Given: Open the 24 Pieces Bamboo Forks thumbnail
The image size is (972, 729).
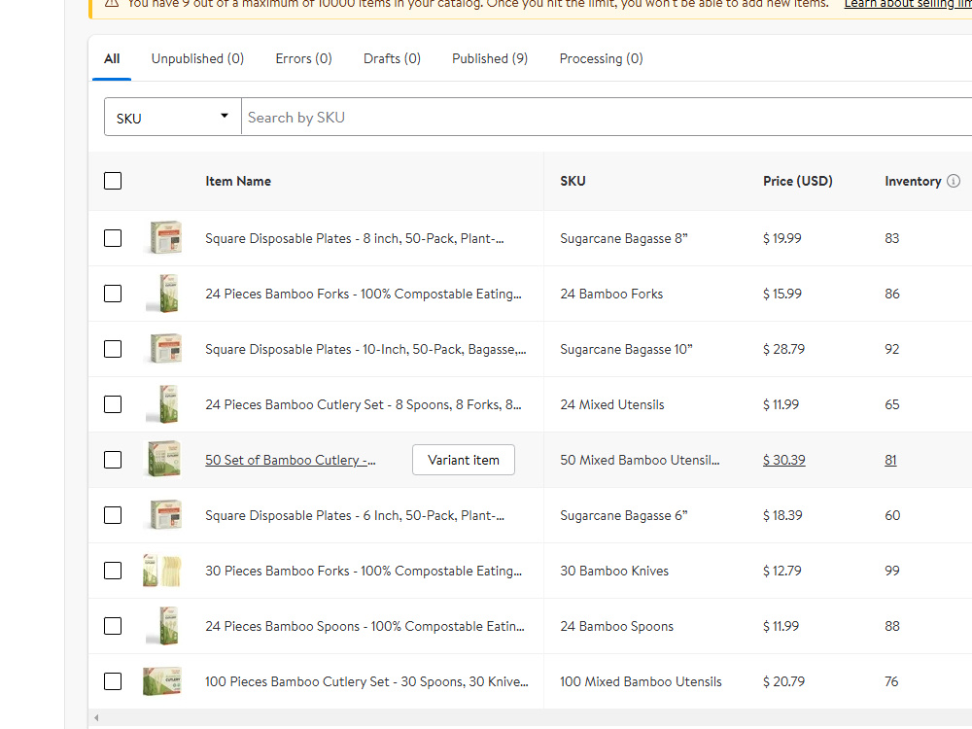Looking at the screenshot, I should [163, 294].
